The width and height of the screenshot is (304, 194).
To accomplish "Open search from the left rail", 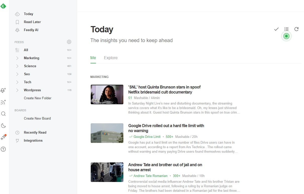I will (x=3, y=114).
